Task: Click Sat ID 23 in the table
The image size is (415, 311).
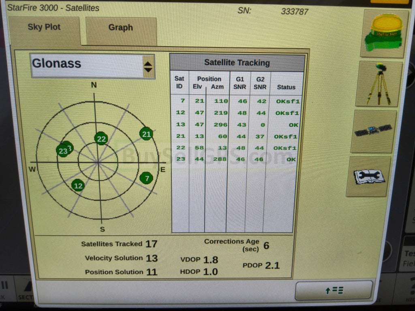Action: pos(181,159)
